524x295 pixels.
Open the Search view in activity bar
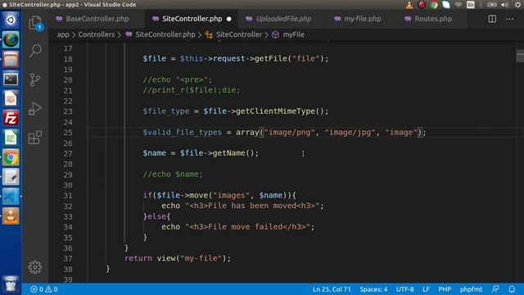tap(35, 51)
